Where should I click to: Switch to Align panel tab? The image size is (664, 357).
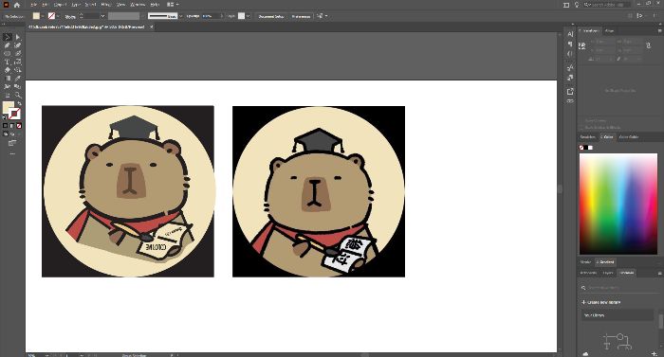point(609,31)
